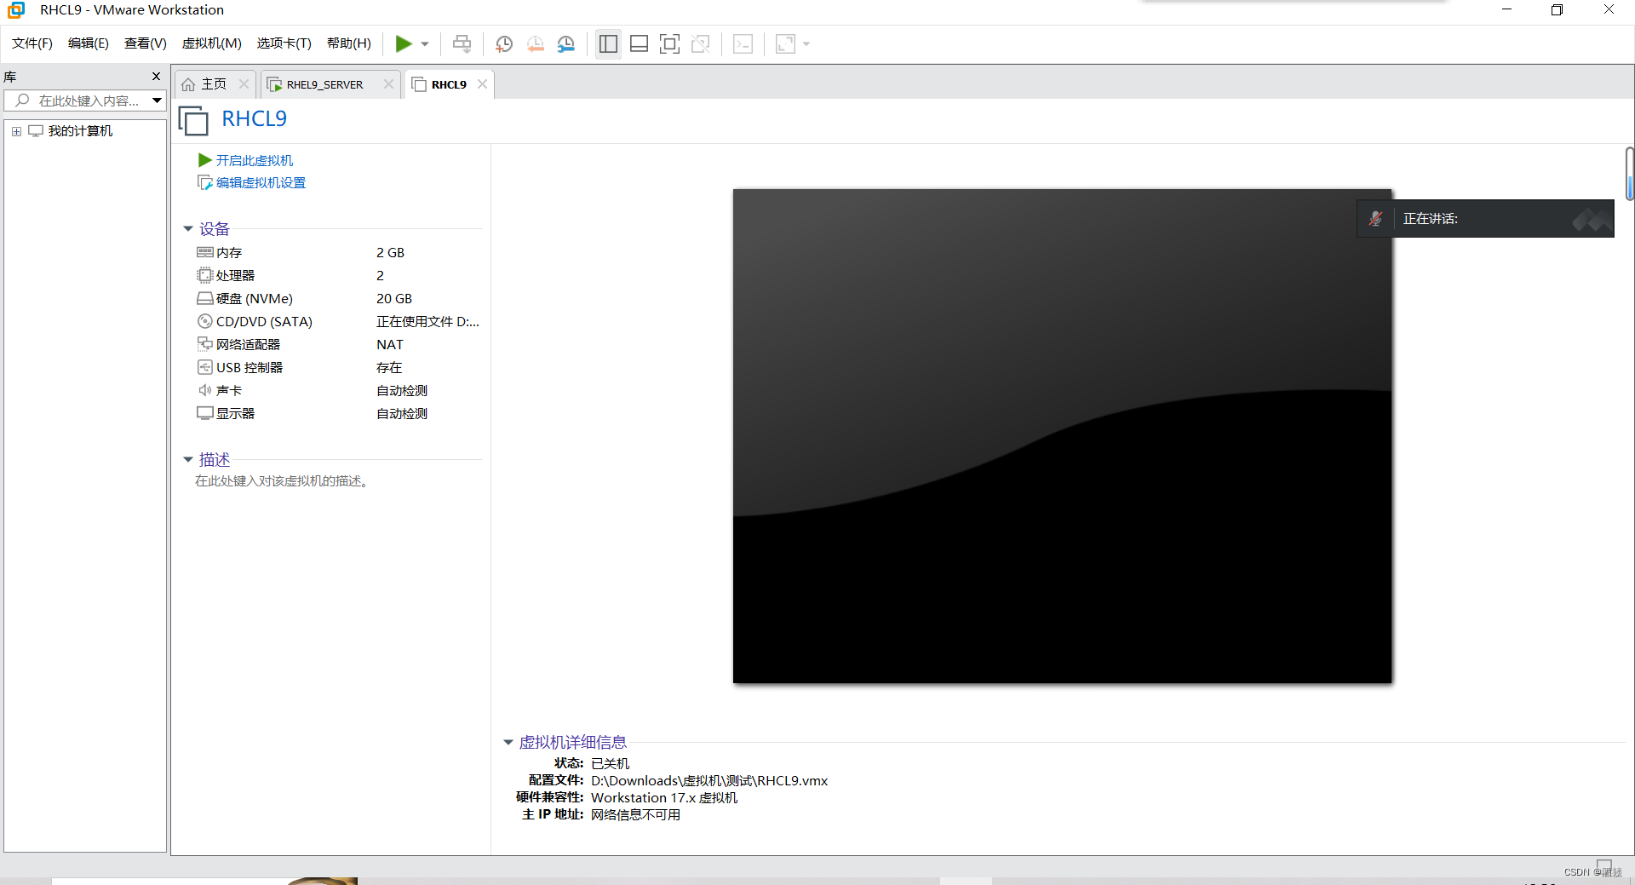
Task: Click the muted microphone icon in overlay
Action: click(x=1375, y=219)
